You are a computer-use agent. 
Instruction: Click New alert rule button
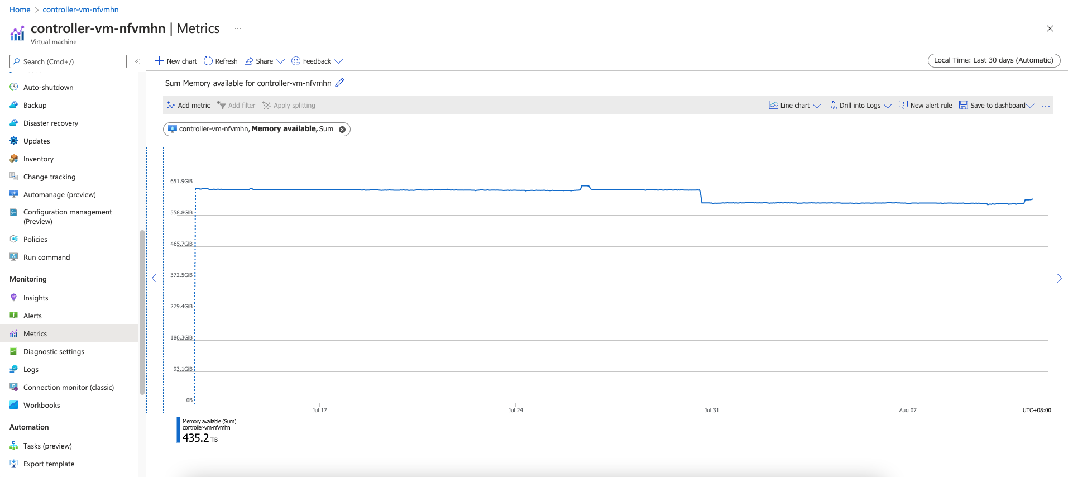tap(925, 106)
